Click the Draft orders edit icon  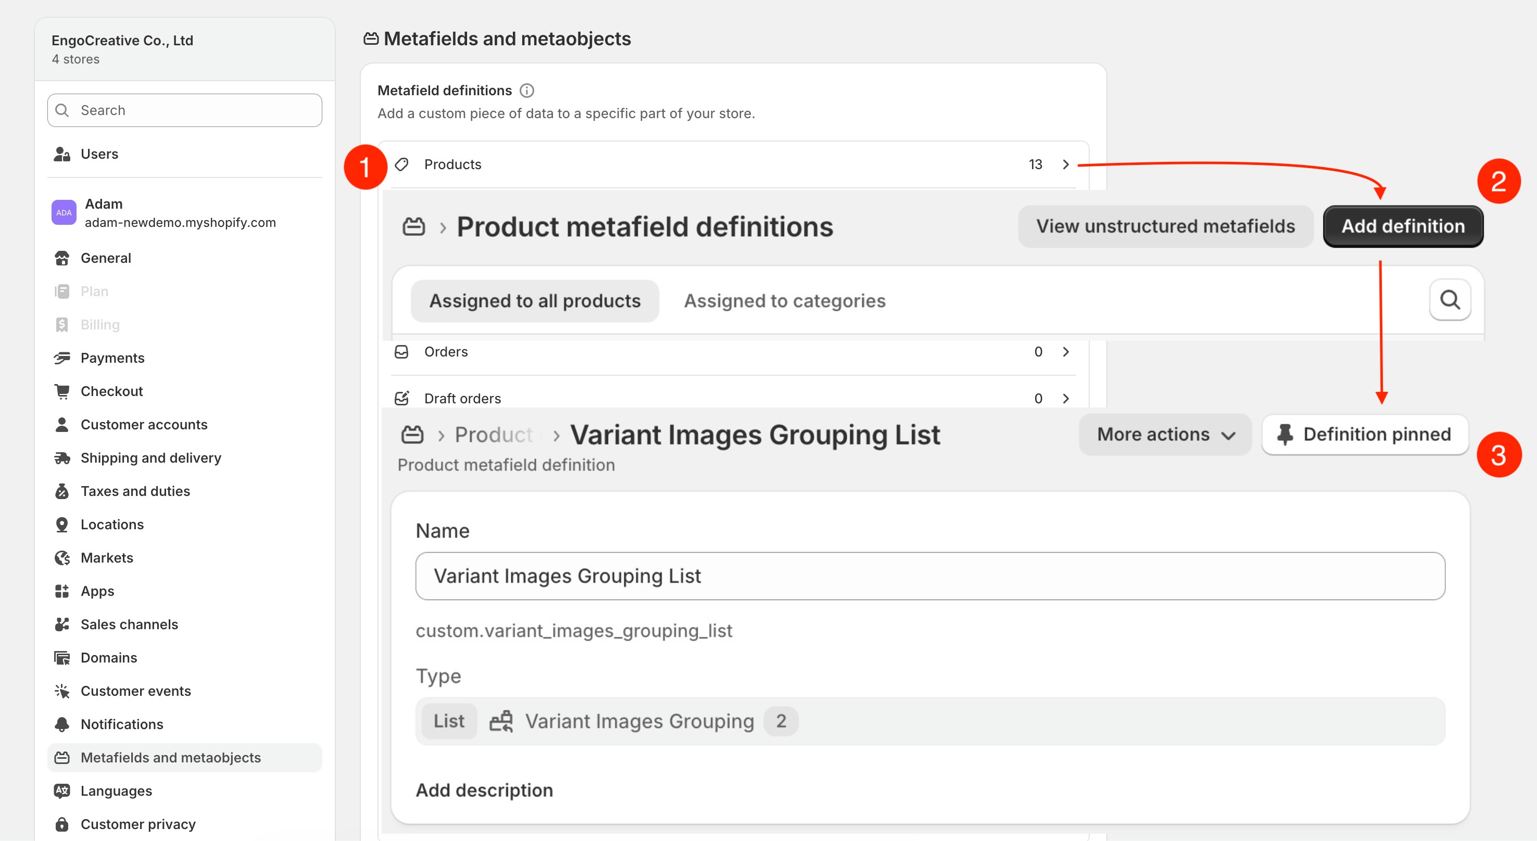pos(402,399)
